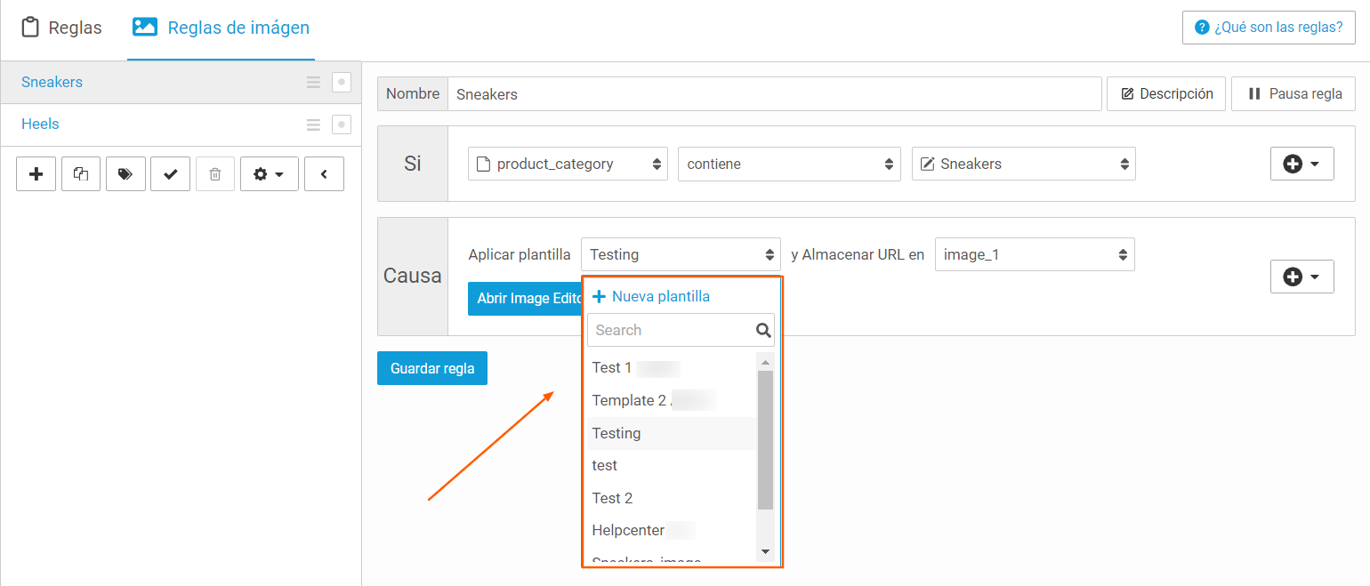
Task: Add a new rule with plus icon
Action: (36, 174)
